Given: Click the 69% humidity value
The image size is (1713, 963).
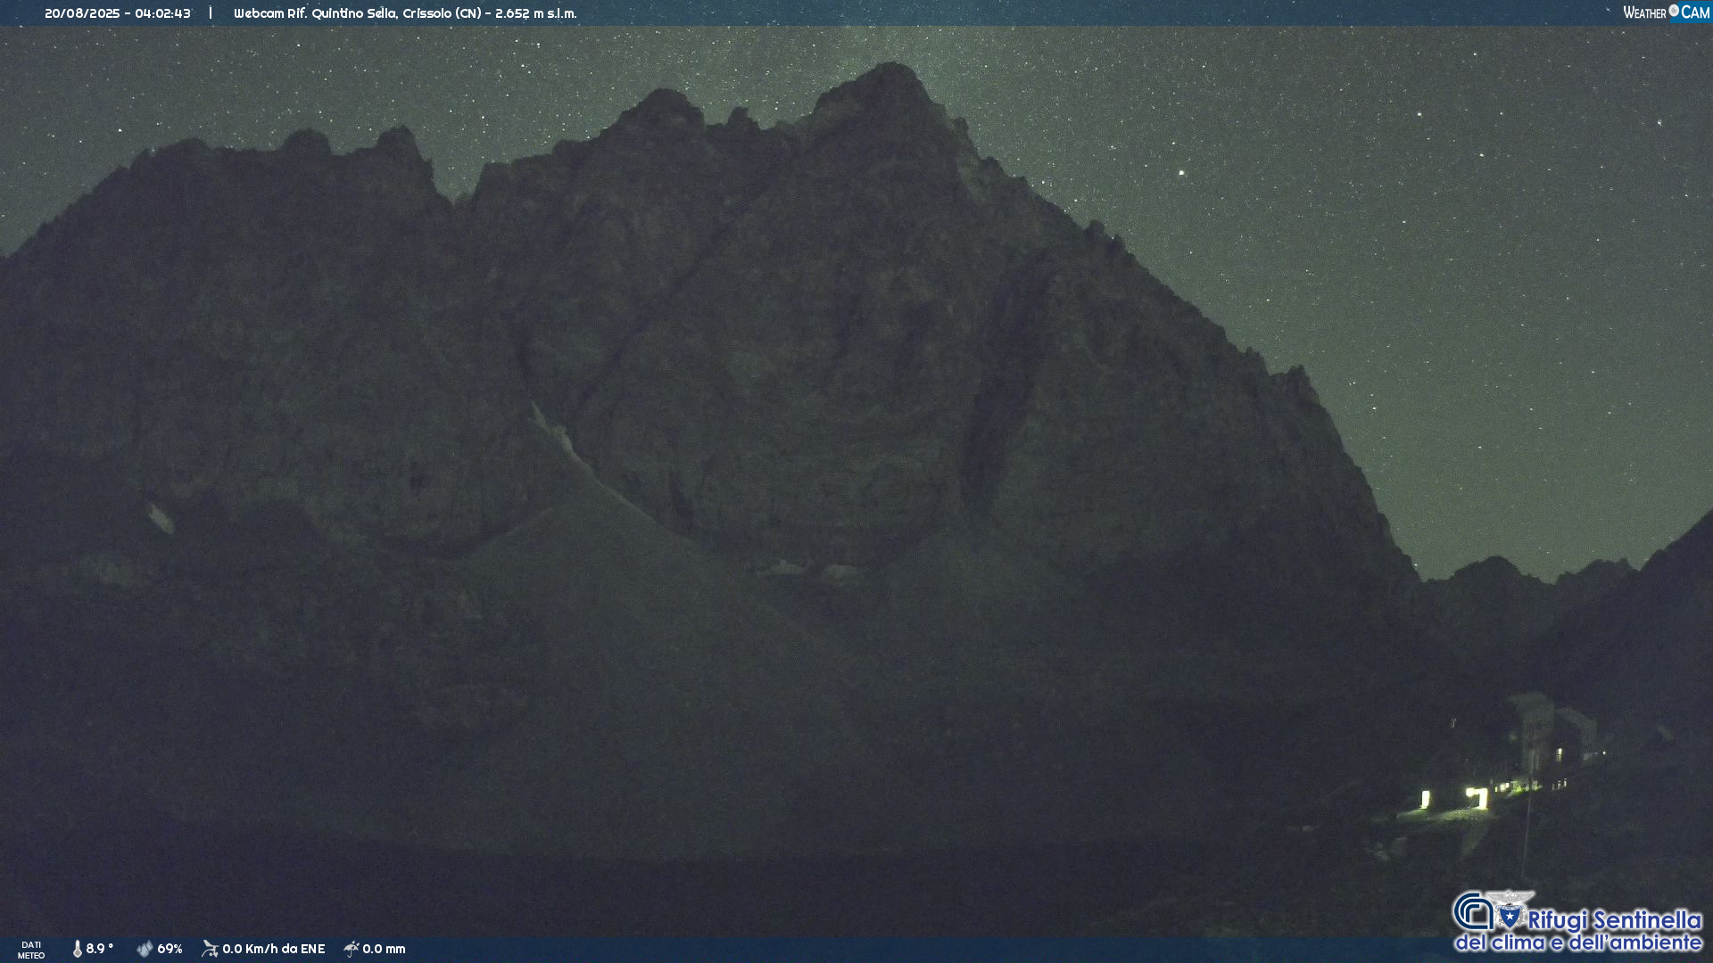Looking at the screenshot, I should pos(170,949).
